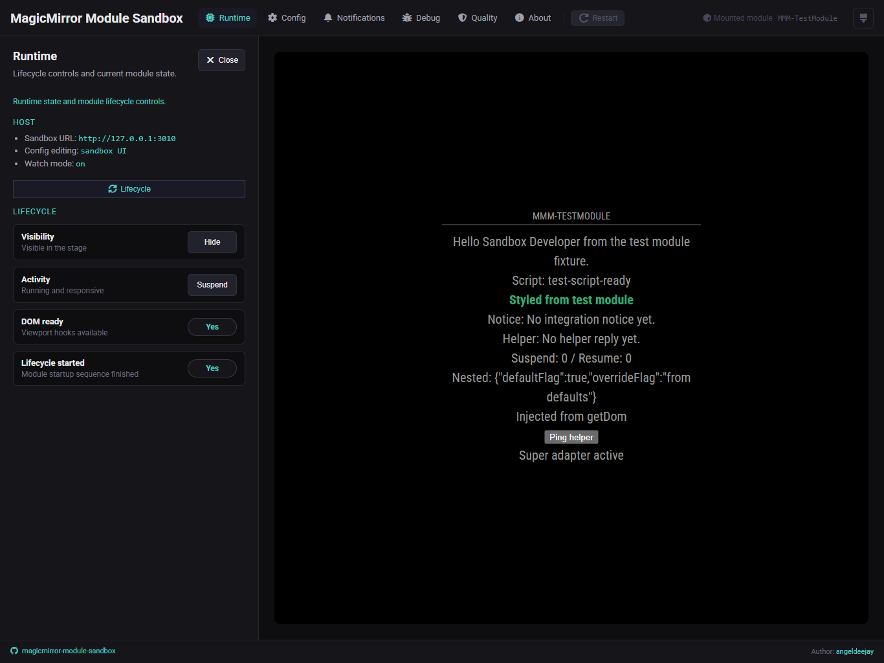Screen dimensions: 884x663
Task: Click the "Visibility" card title
Action: [38, 237]
